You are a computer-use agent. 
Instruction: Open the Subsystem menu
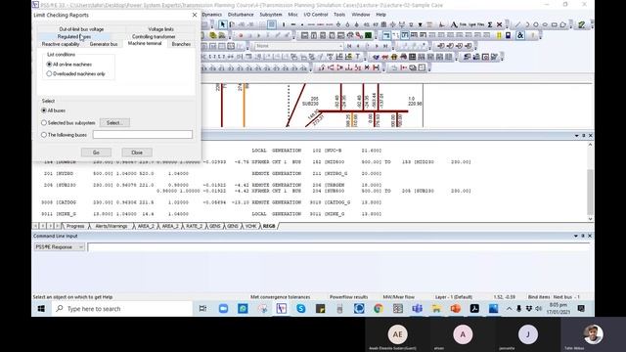point(271,15)
